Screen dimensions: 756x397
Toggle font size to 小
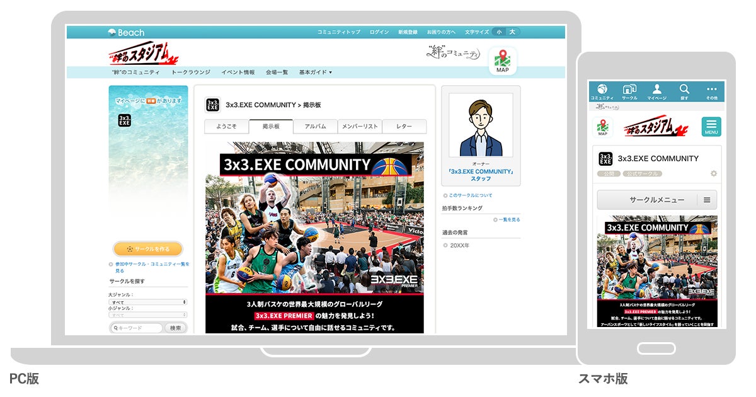click(498, 32)
